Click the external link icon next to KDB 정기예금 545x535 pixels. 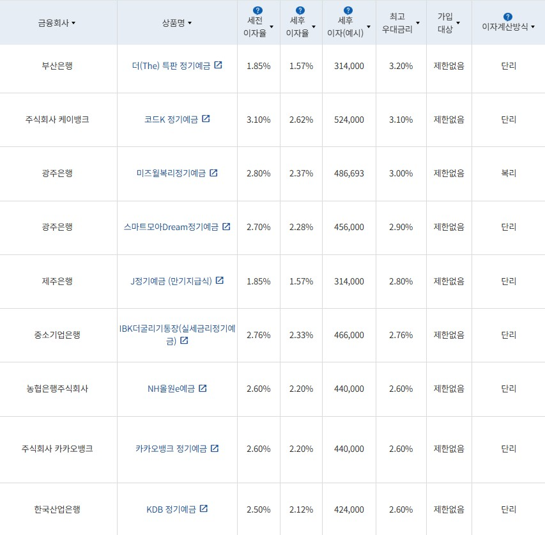[x=203, y=508]
